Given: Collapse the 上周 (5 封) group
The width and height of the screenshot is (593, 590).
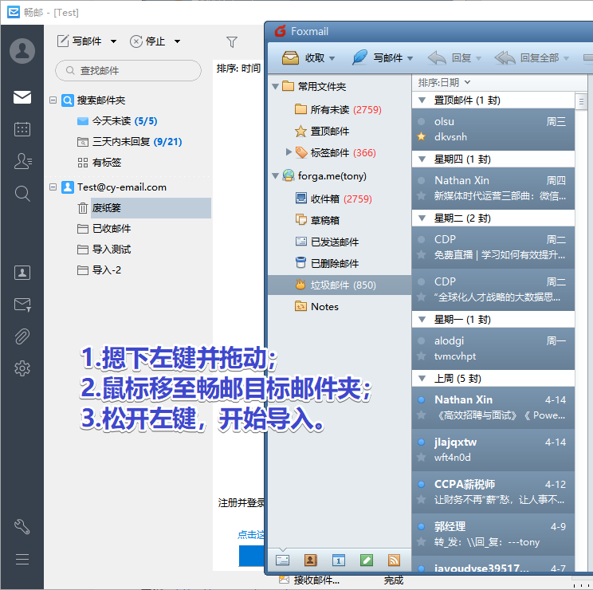Looking at the screenshot, I should click(422, 378).
